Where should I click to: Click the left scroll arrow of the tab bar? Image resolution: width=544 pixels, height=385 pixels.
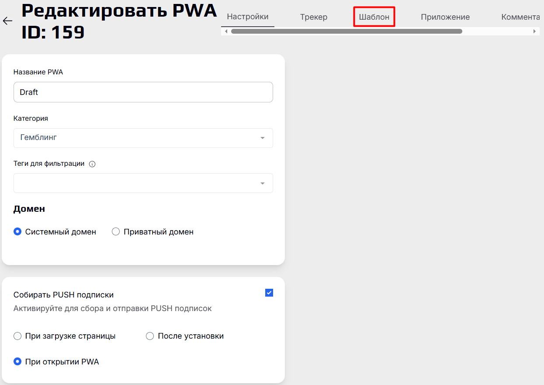click(x=225, y=31)
